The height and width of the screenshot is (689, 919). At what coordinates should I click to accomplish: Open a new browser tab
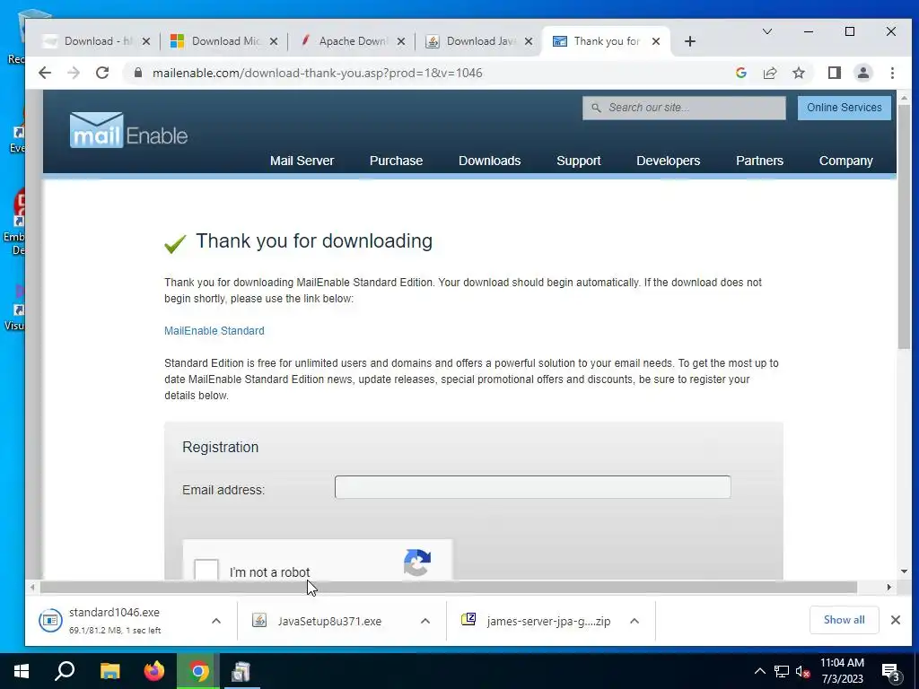pyautogui.click(x=690, y=41)
